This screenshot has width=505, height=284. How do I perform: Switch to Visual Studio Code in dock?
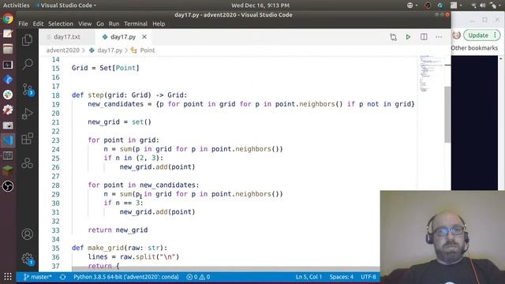point(8,140)
